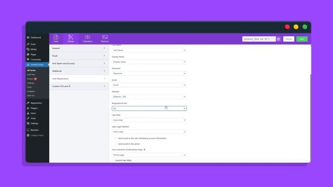The image size is (333, 187).
Task: Open All Forms submenu link
Action: pyautogui.click(x=31, y=70)
